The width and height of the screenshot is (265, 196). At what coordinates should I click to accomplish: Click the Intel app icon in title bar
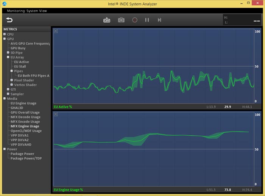[x=4, y=4]
